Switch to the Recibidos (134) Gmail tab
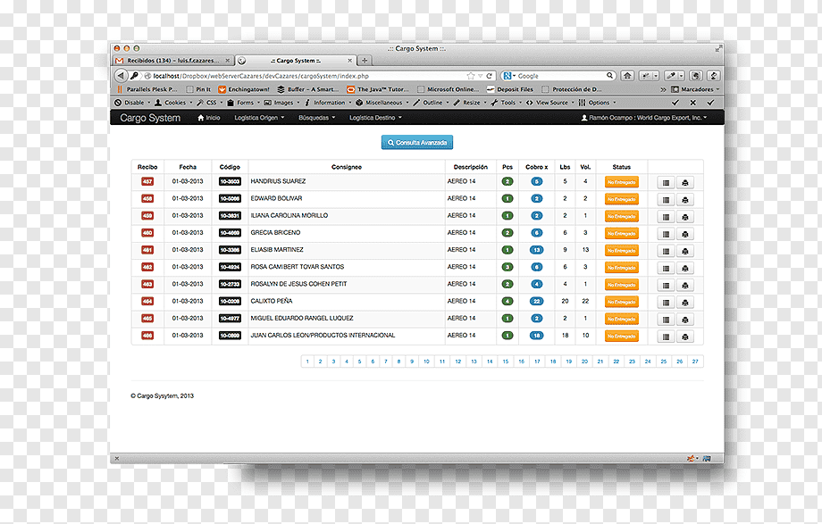Image resolution: width=822 pixels, height=524 pixels. click(x=173, y=61)
